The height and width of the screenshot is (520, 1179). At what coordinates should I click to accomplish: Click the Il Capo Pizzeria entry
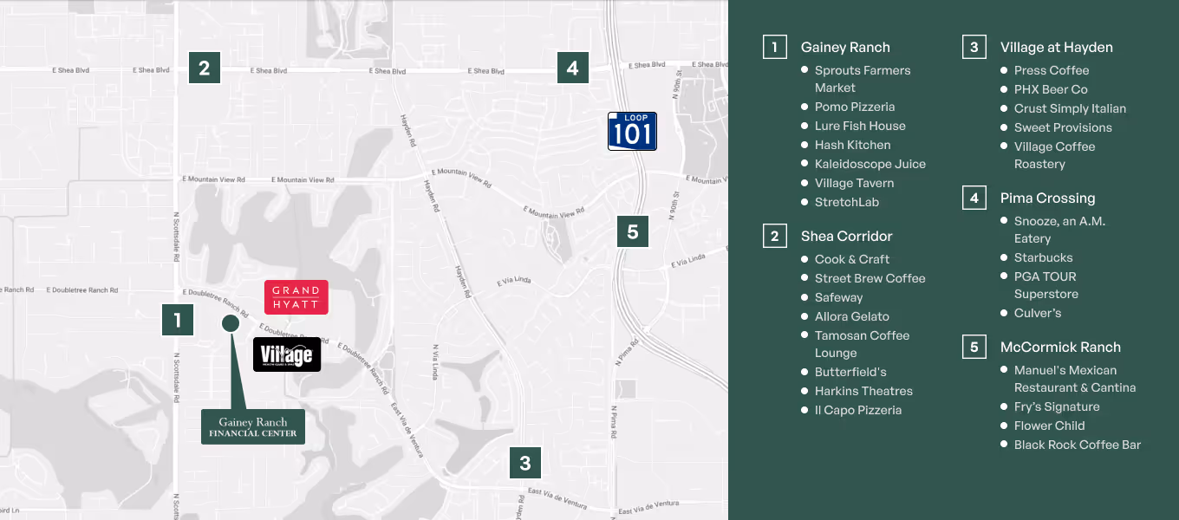click(x=858, y=410)
